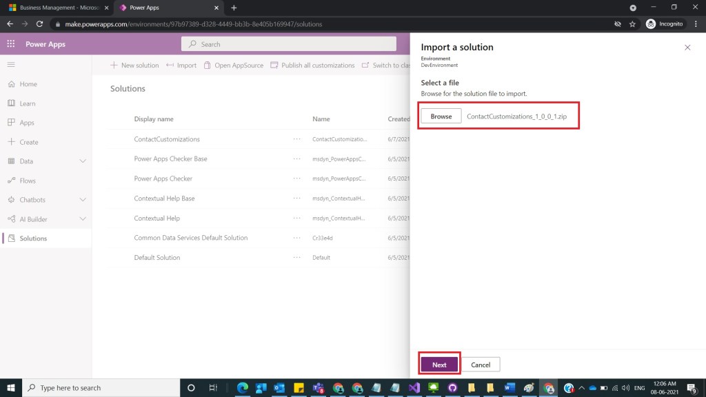Screen dimensions: 706x397
Task: Expand the Chatbots navigation group
Action: pos(83,200)
